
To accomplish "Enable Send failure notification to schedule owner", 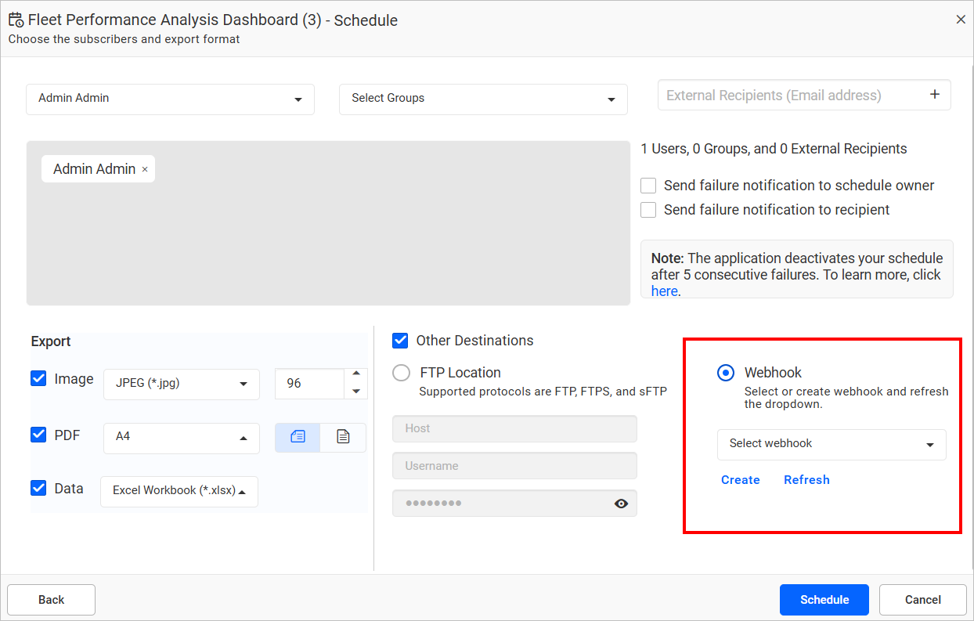I will (648, 185).
